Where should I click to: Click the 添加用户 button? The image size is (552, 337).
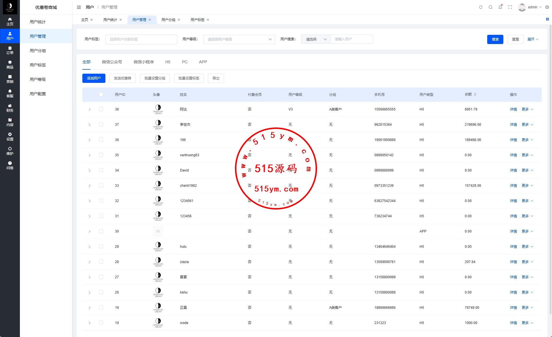pyautogui.click(x=94, y=78)
